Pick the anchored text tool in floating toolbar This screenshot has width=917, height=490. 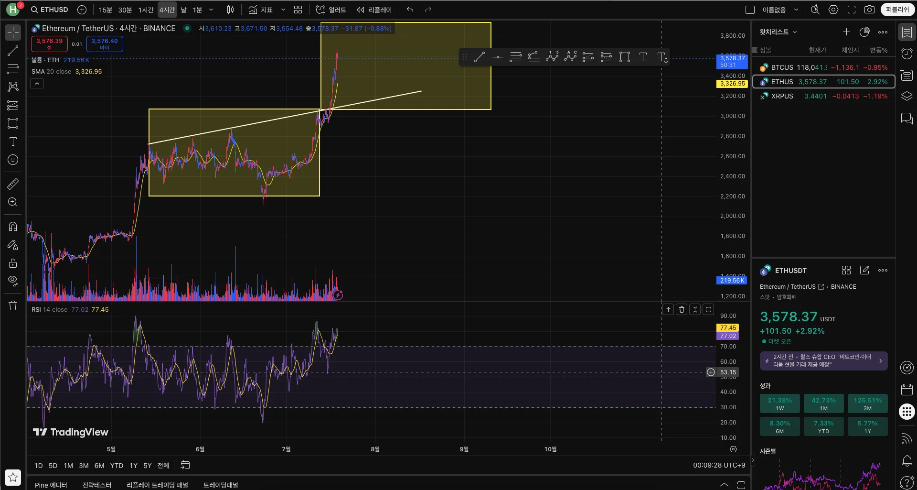point(662,57)
